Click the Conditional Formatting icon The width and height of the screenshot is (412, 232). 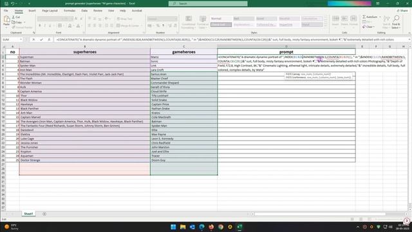coord(189,19)
